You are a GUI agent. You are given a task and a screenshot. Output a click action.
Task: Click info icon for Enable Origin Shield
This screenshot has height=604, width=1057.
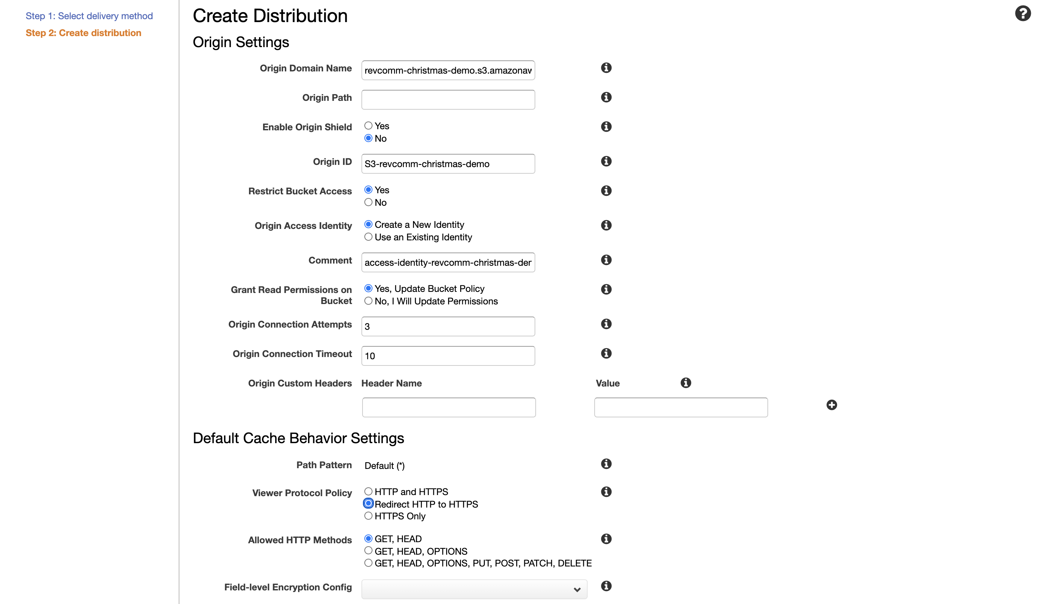tap(606, 127)
